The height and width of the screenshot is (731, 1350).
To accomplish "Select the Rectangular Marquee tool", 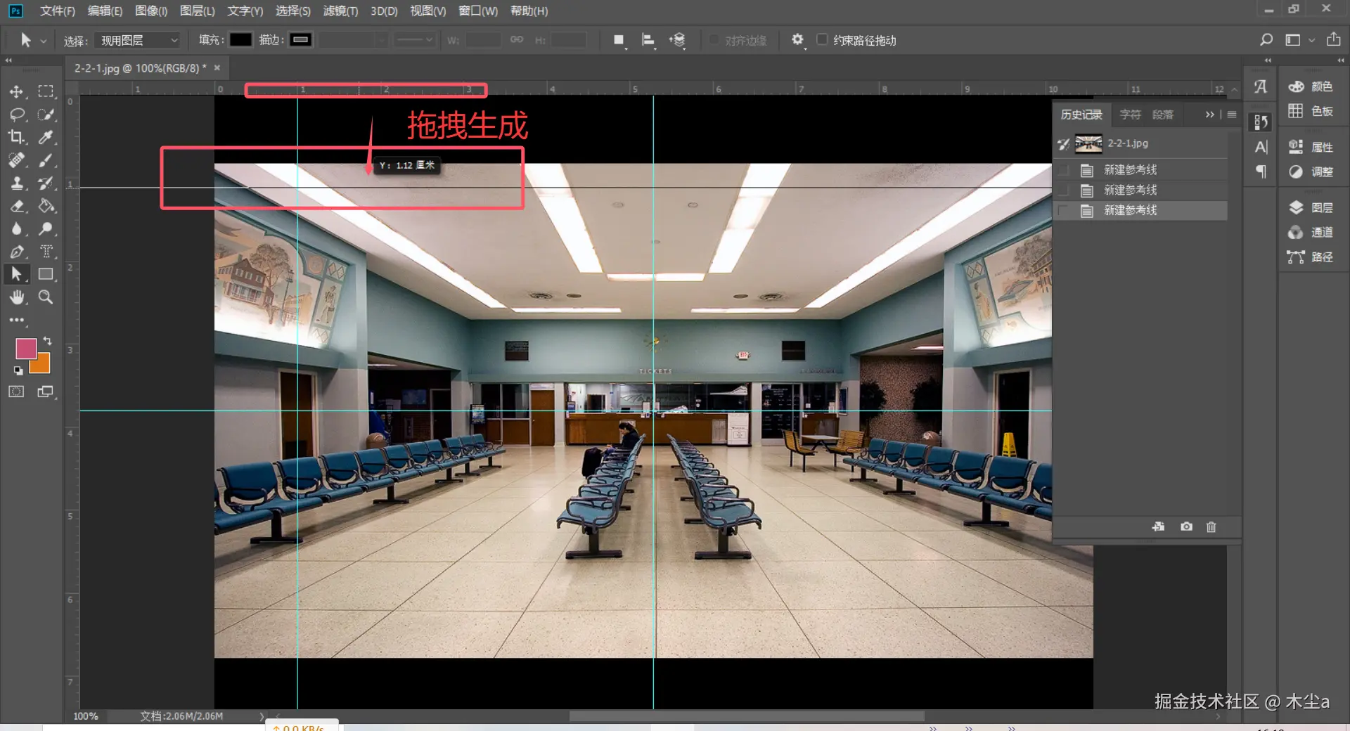I will point(46,91).
